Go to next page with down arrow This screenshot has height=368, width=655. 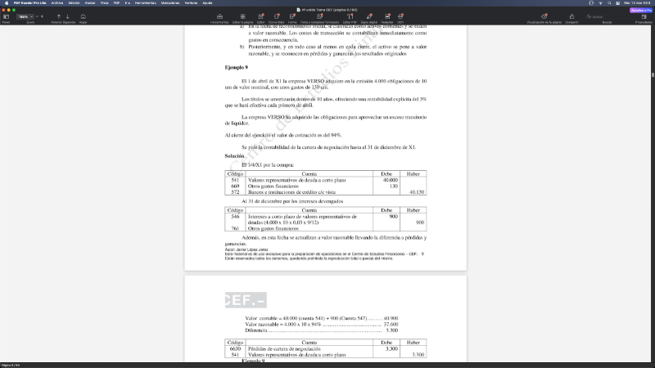(x=68, y=16)
